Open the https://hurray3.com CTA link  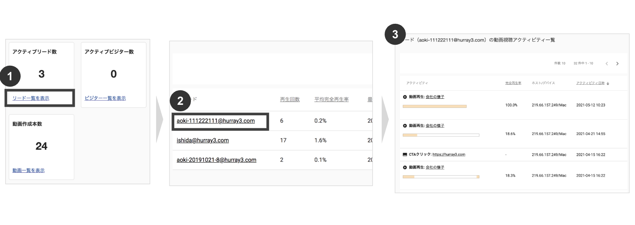click(x=449, y=154)
